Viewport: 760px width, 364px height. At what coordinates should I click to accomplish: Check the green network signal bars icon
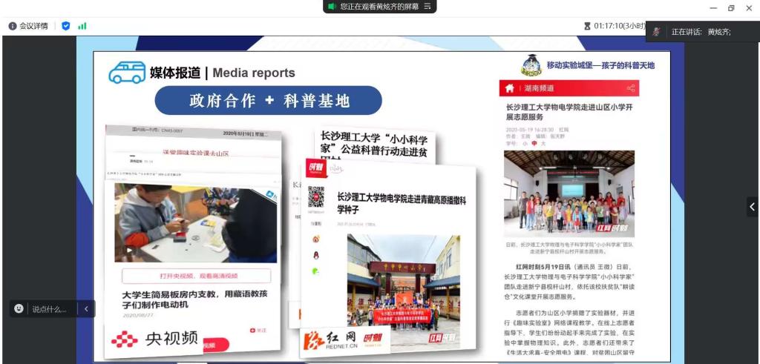pos(82,26)
